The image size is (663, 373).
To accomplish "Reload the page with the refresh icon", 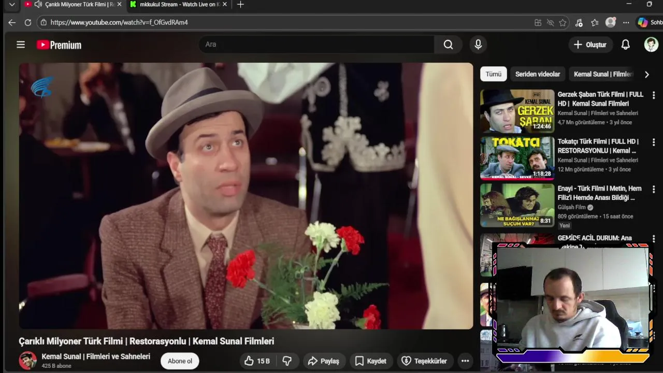I will click(x=28, y=22).
